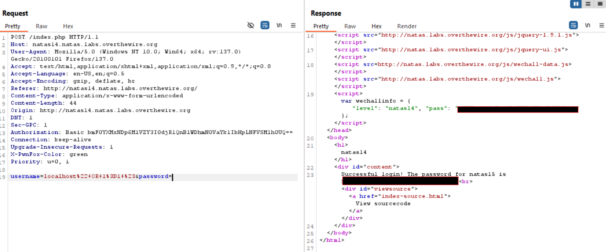Screen dimensions: 606x252
Task: Open the Response Hex tab
Action: pyautogui.click(x=376, y=26)
